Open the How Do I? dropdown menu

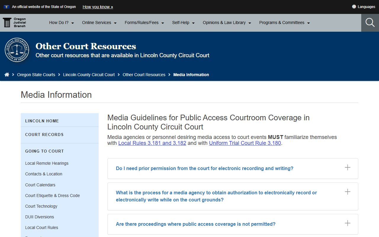62,23
